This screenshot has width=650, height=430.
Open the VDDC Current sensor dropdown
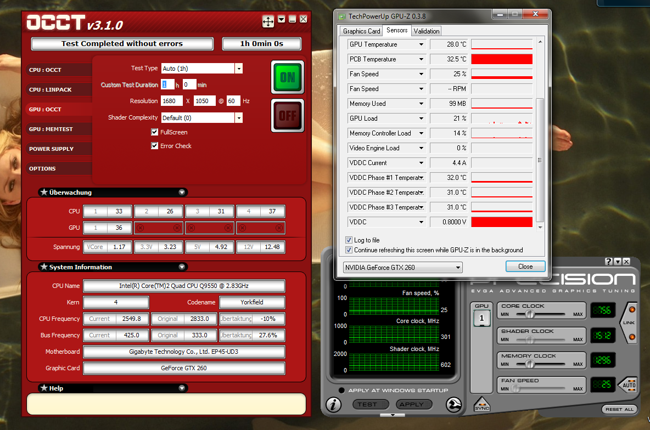(x=421, y=163)
